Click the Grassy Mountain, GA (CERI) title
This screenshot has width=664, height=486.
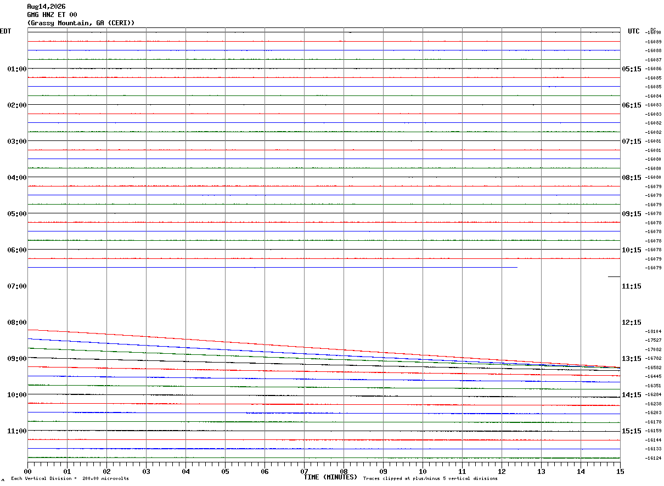[x=81, y=23]
